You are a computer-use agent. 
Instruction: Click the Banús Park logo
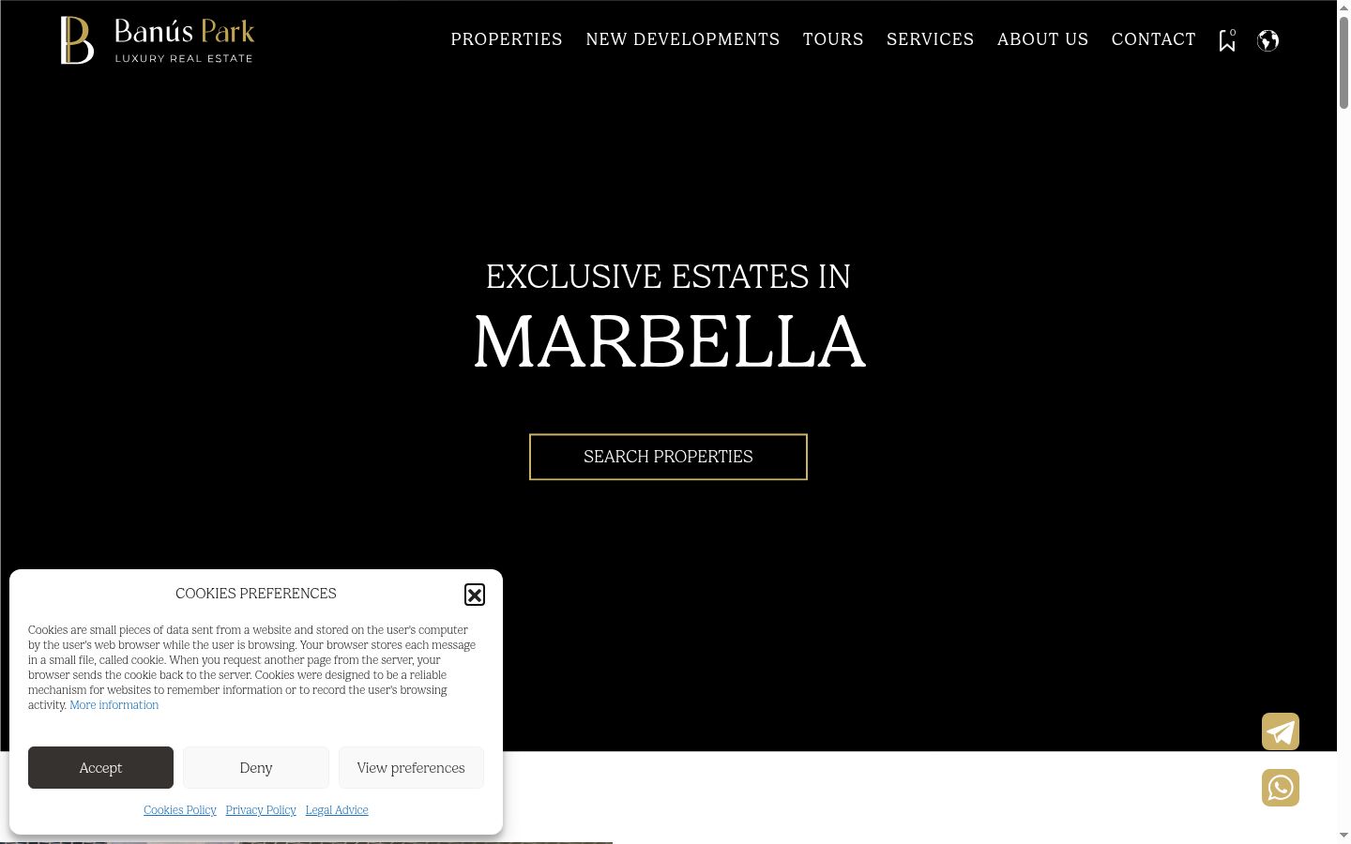[x=157, y=40]
